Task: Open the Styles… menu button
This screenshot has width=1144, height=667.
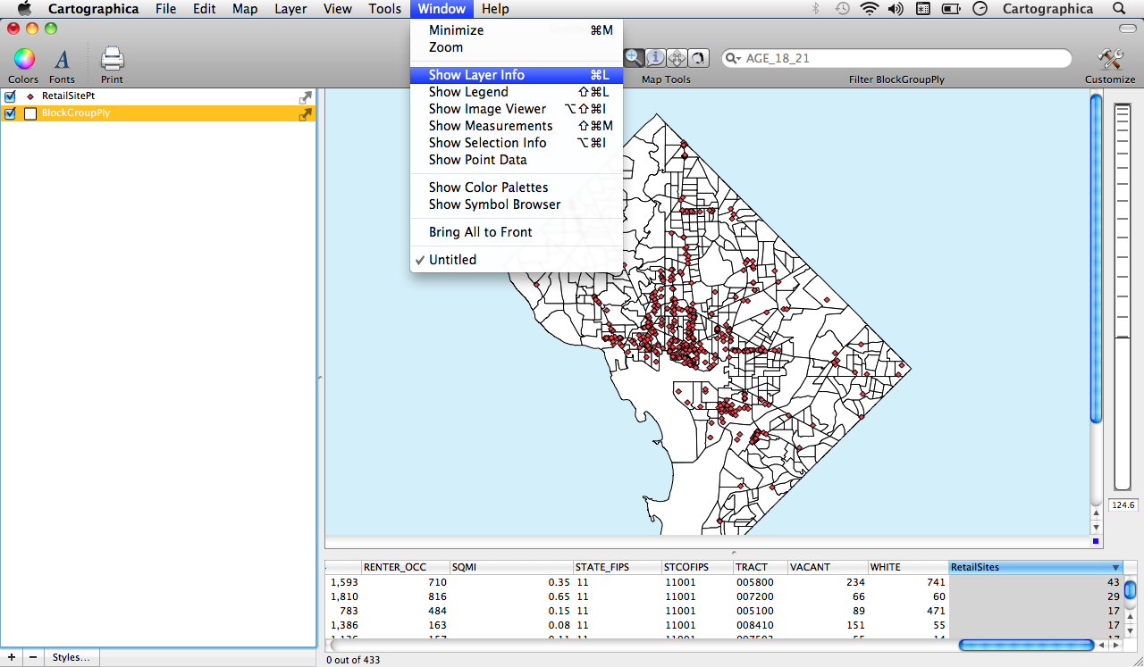Action: click(x=71, y=657)
